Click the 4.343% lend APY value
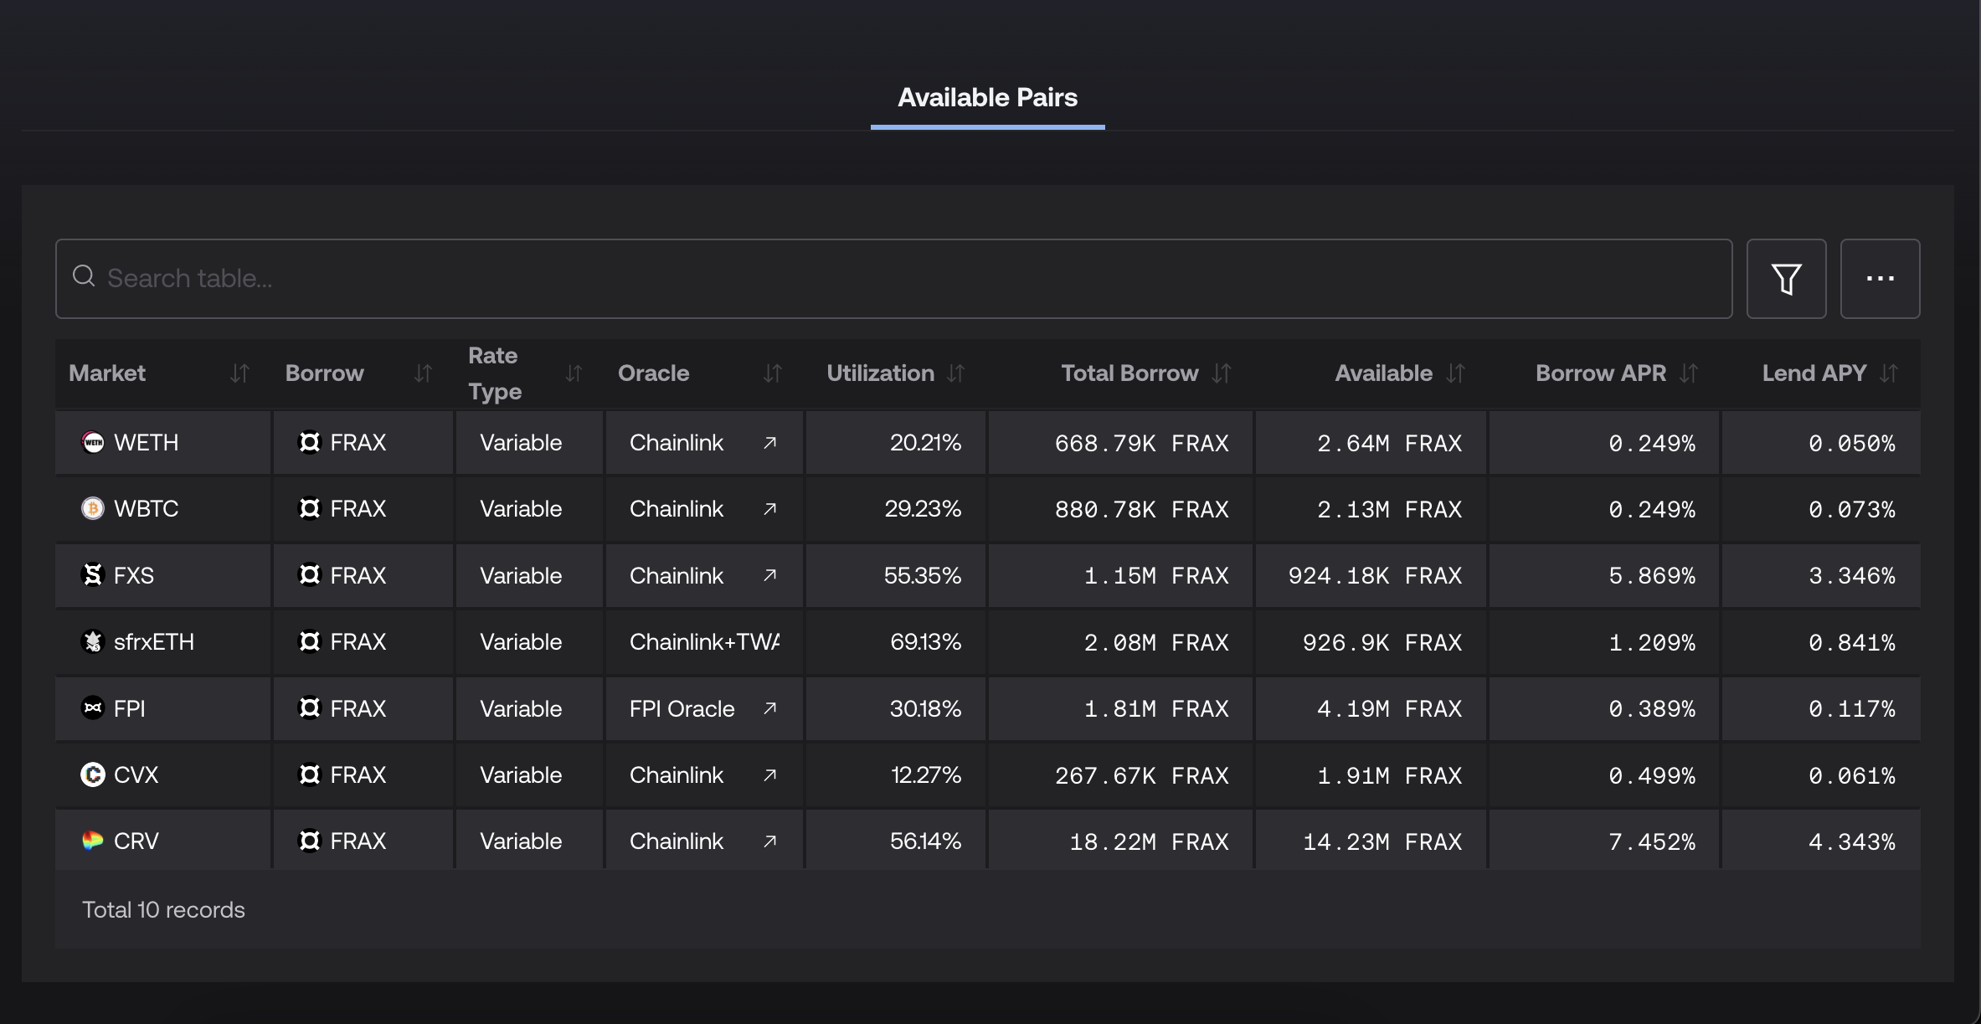 click(1852, 841)
